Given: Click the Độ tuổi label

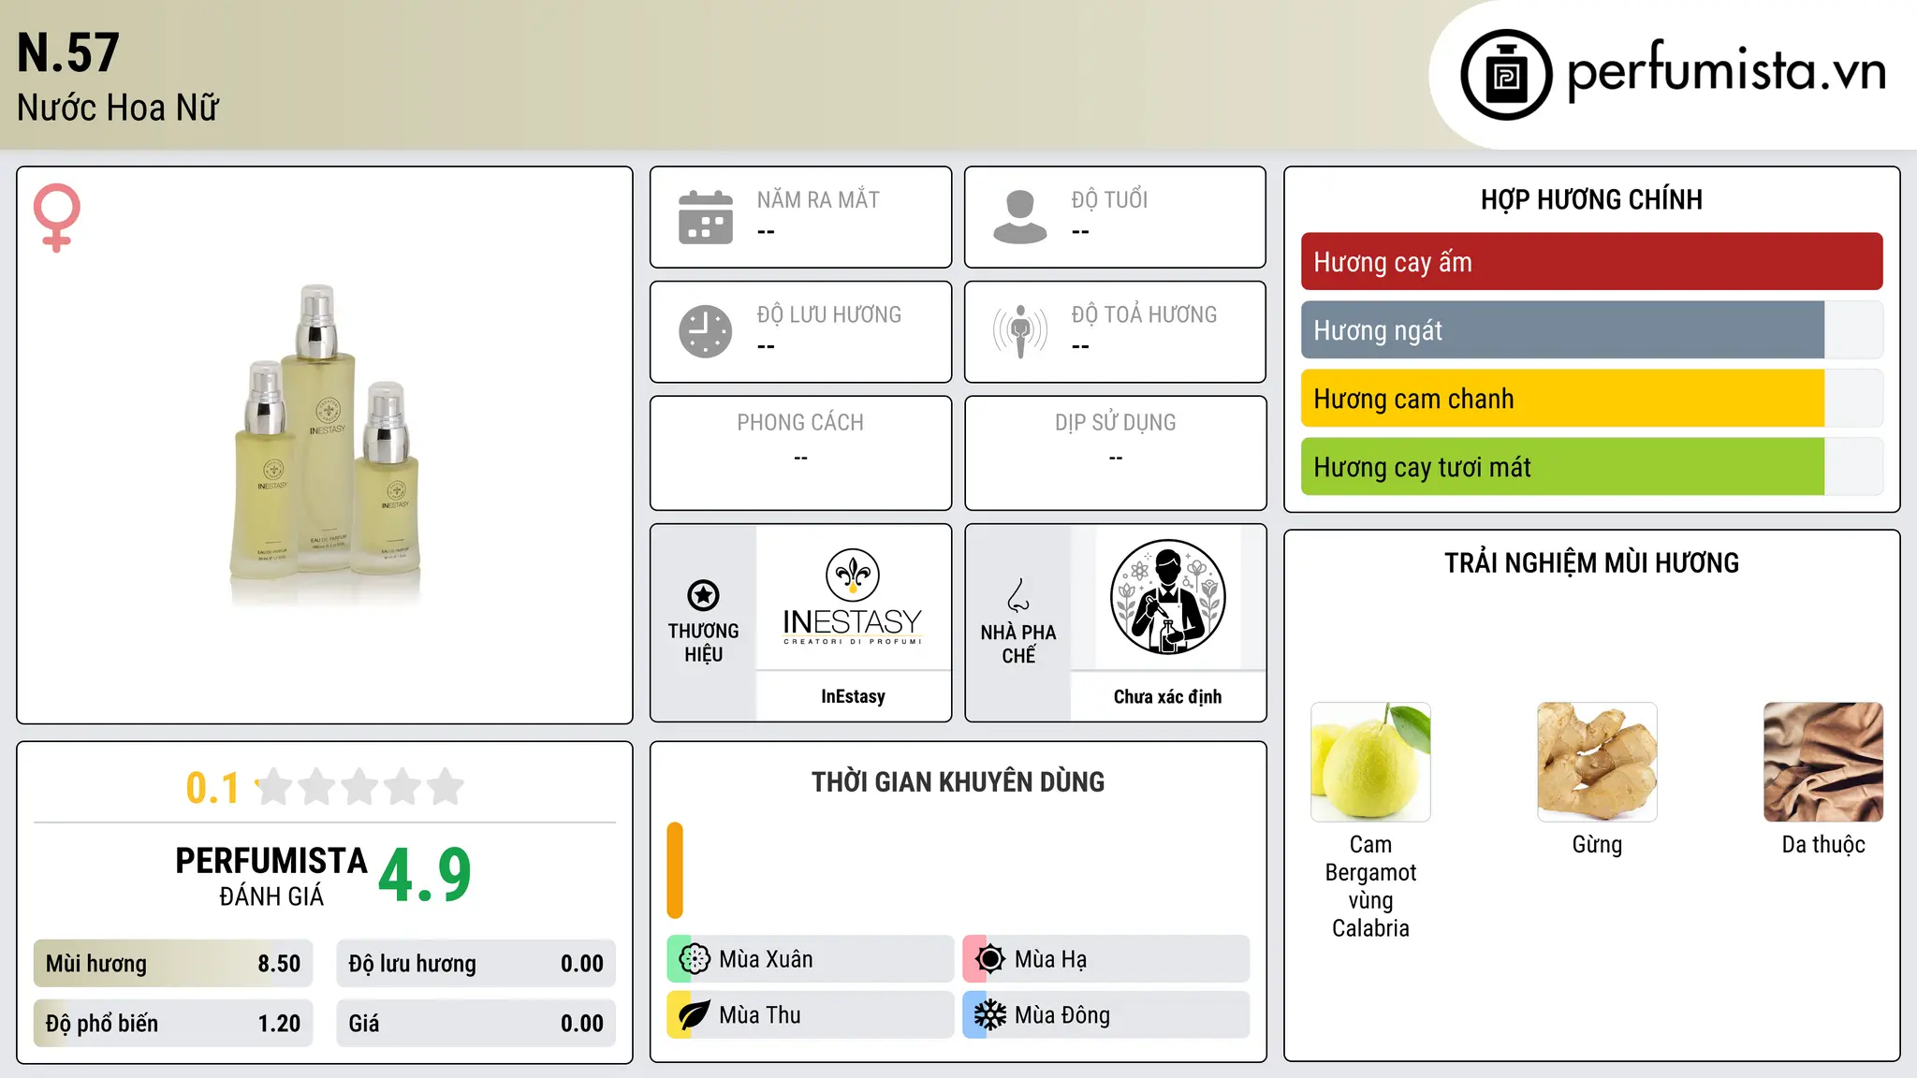Looking at the screenshot, I should 1109,199.
